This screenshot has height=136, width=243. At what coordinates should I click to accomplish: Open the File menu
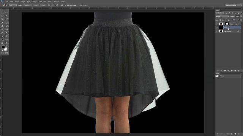pos(7,2)
